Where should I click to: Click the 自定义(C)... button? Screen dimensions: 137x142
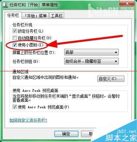coord(111,79)
